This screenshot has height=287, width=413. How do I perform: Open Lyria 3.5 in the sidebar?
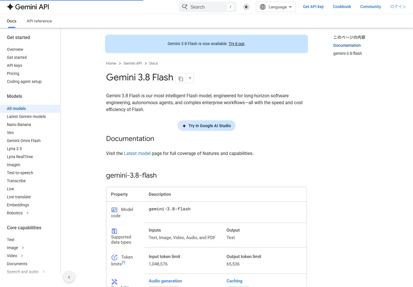pyautogui.click(x=14, y=149)
